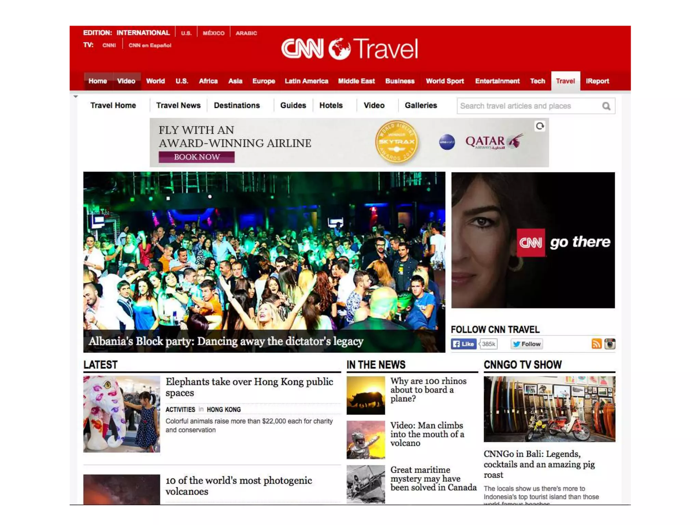Click the volcano climber thumbnail
700x525 pixels.
[366, 440]
